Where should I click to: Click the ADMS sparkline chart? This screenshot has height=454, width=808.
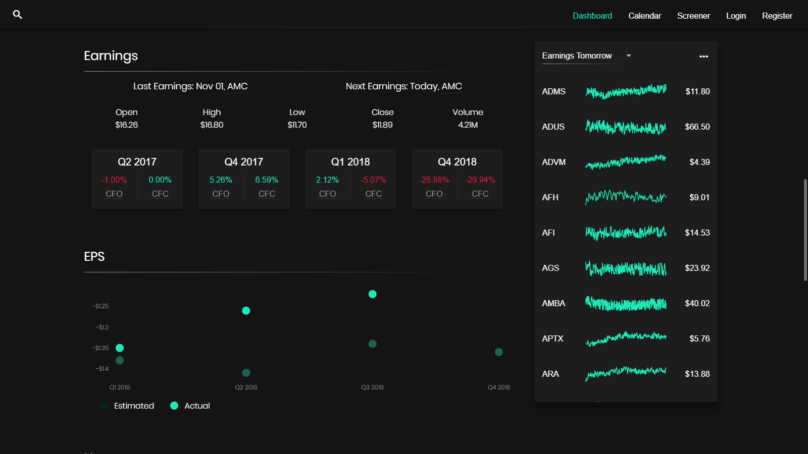(626, 91)
